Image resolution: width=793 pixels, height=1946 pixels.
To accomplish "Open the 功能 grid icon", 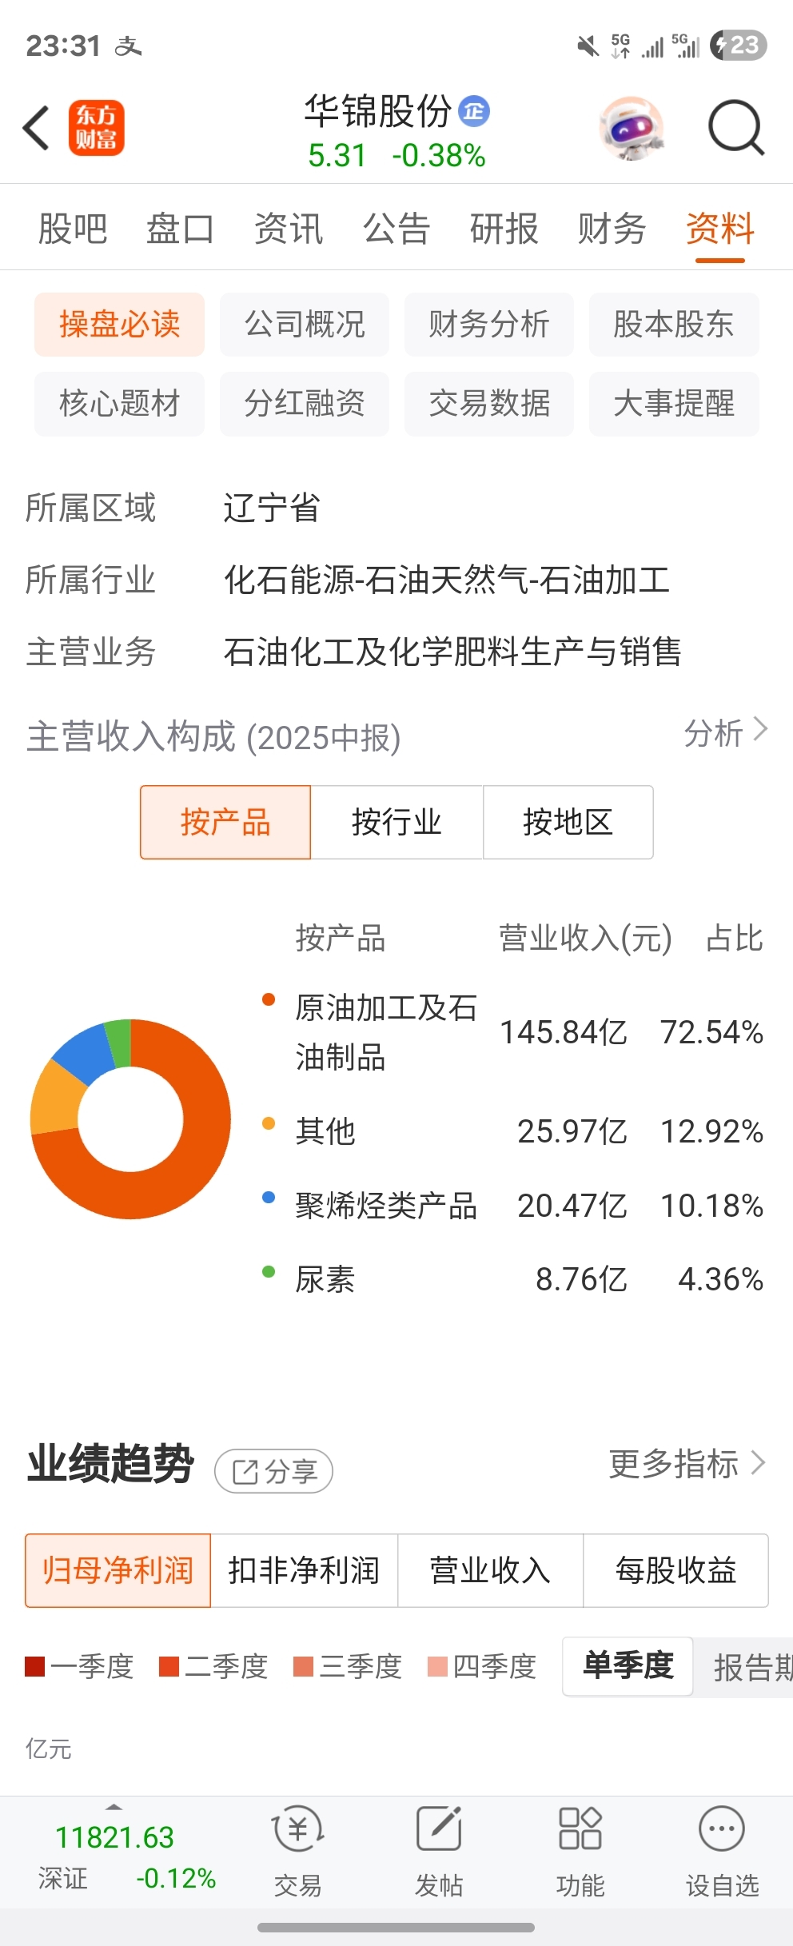I will [x=580, y=1828].
